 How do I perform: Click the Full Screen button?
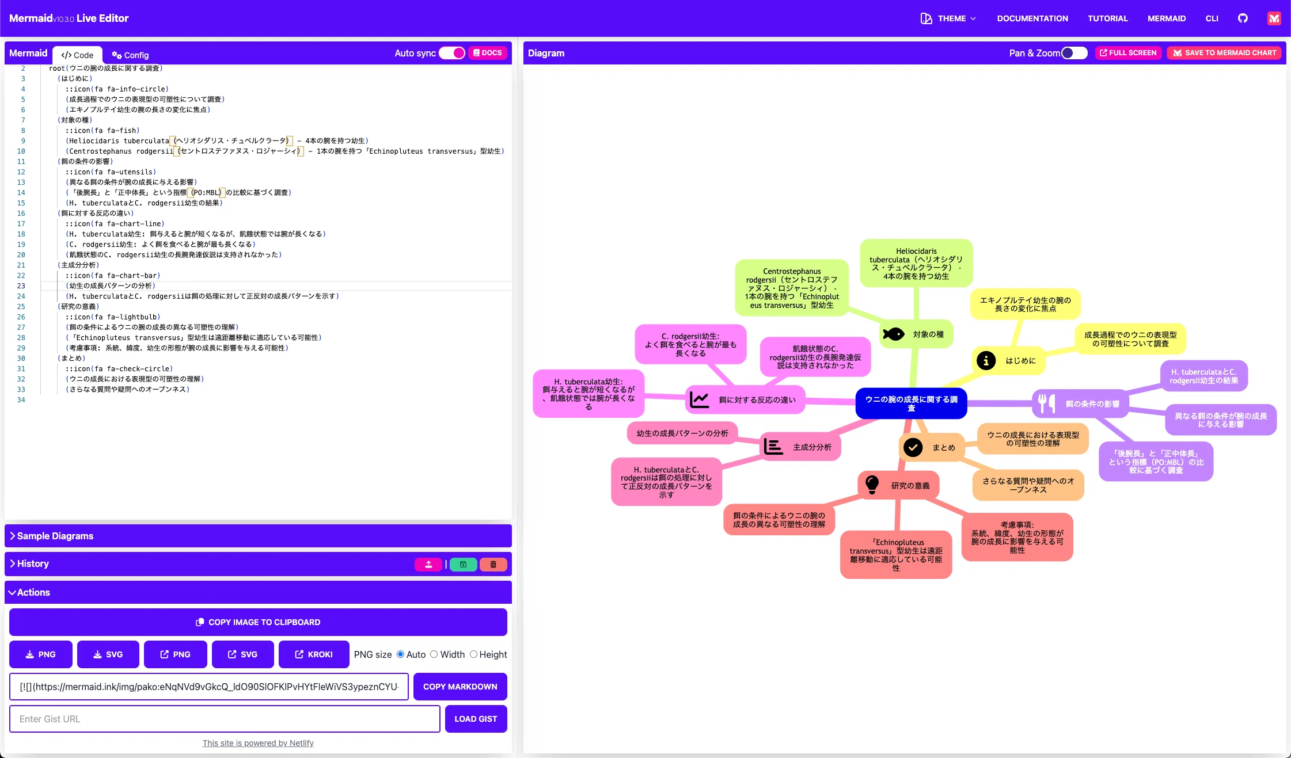tap(1128, 53)
